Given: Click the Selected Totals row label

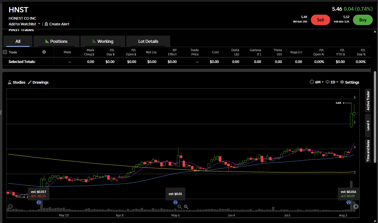Looking at the screenshot, I should pyautogui.click(x=22, y=62).
